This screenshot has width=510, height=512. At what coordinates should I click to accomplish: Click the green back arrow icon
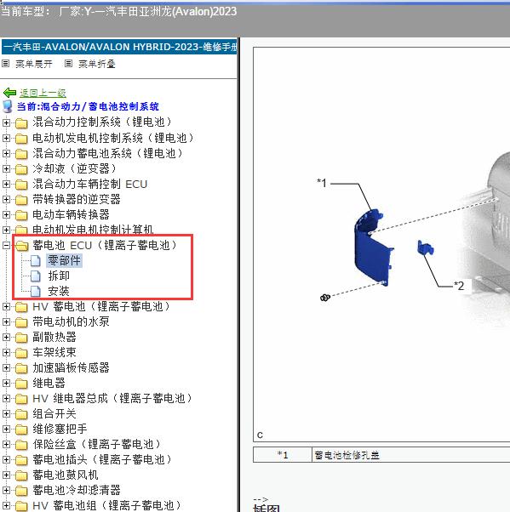coord(9,93)
